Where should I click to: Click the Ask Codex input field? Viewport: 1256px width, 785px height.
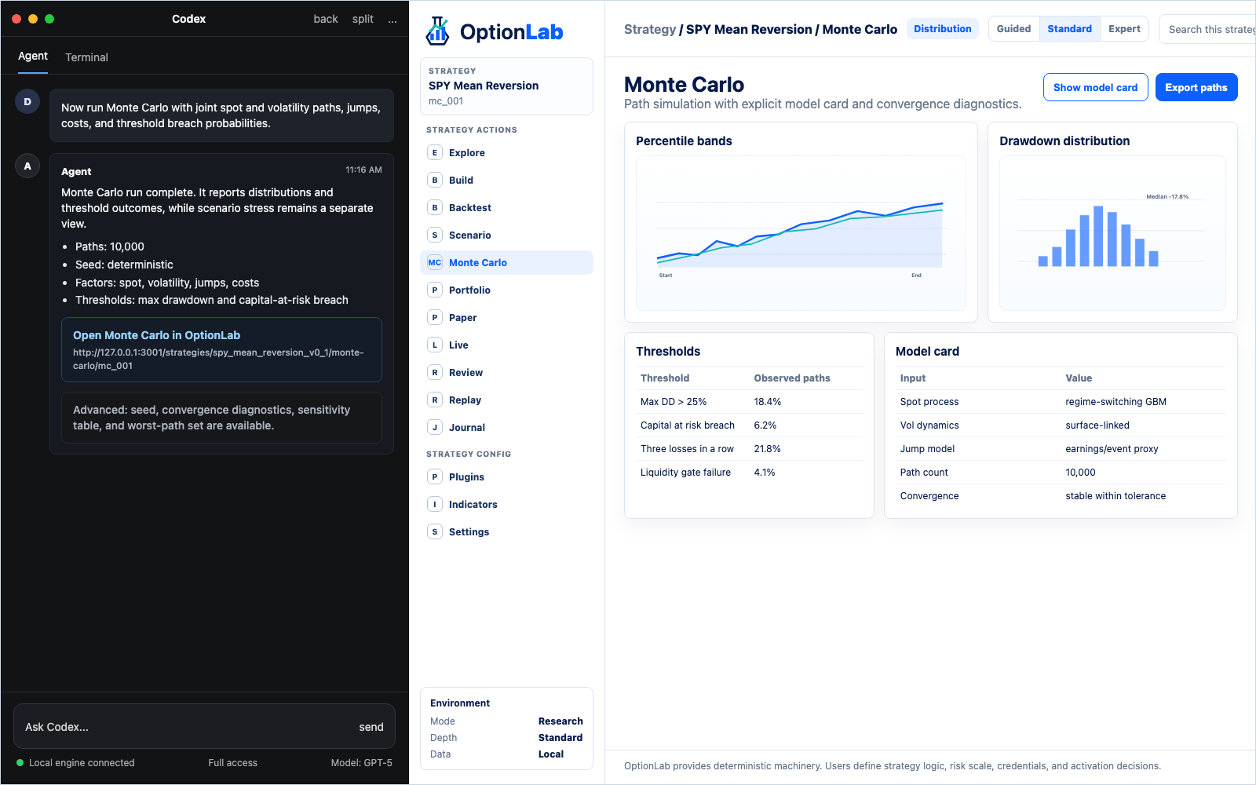tap(204, 726)
